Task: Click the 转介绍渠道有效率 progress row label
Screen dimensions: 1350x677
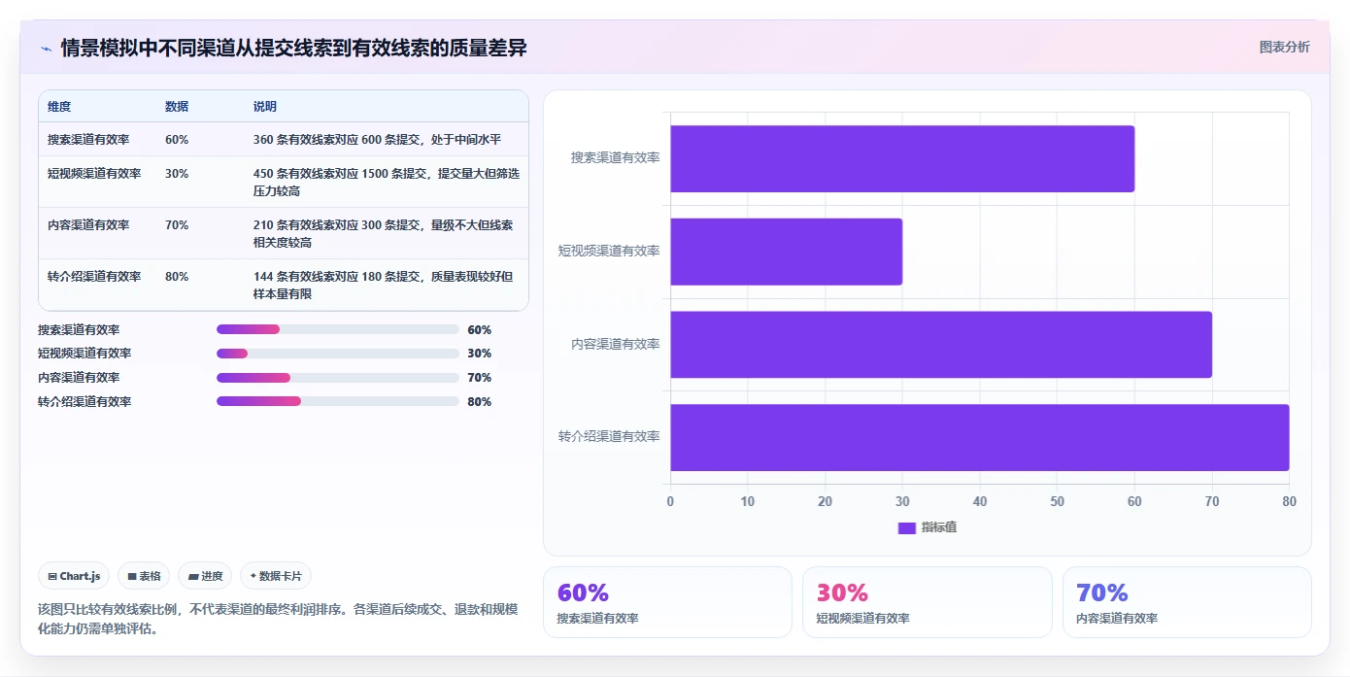Action: [84, 402]
